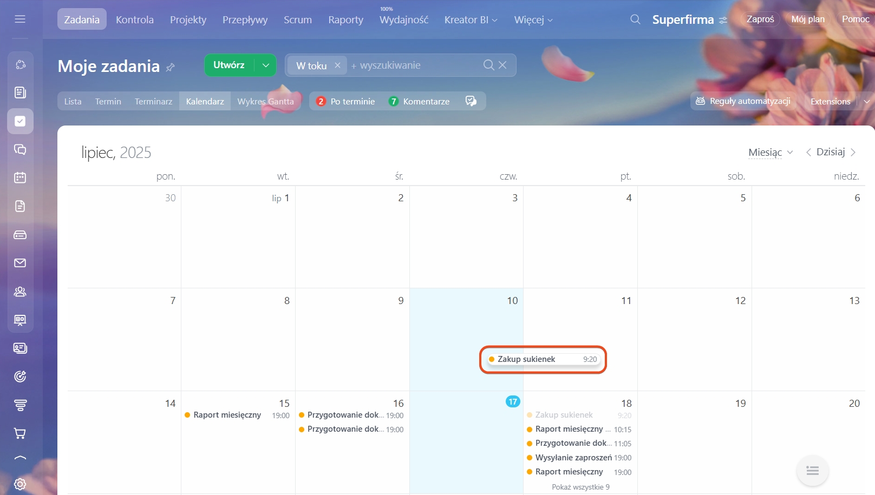The width and height of the screenshot is (875, 495).
Task: Open the funnel layers sidebar icon
Action: [20, 405]
